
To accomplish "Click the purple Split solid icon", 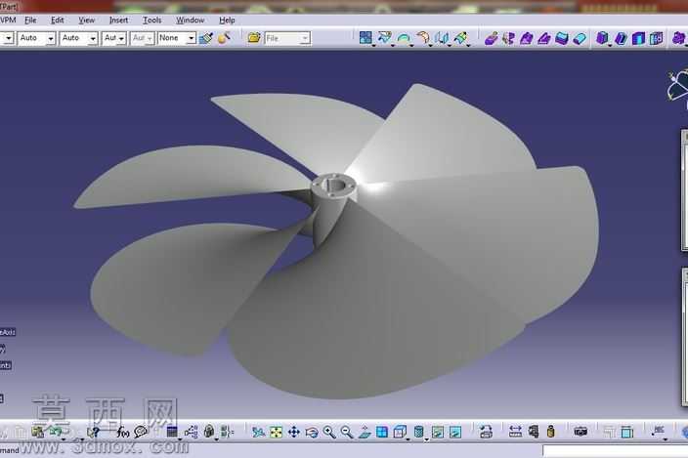I will [x=509, y=38].
